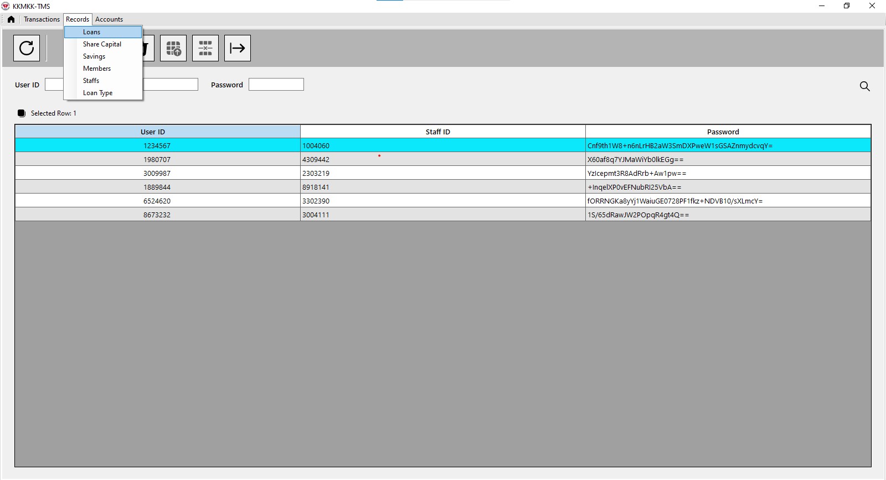
Task: Select cell with User ID 8673232
Action: tap(158, 215)
